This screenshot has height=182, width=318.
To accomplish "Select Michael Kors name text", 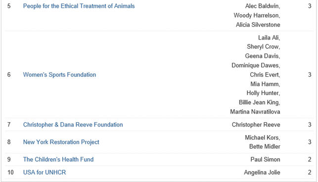I will tap(262, 137).
